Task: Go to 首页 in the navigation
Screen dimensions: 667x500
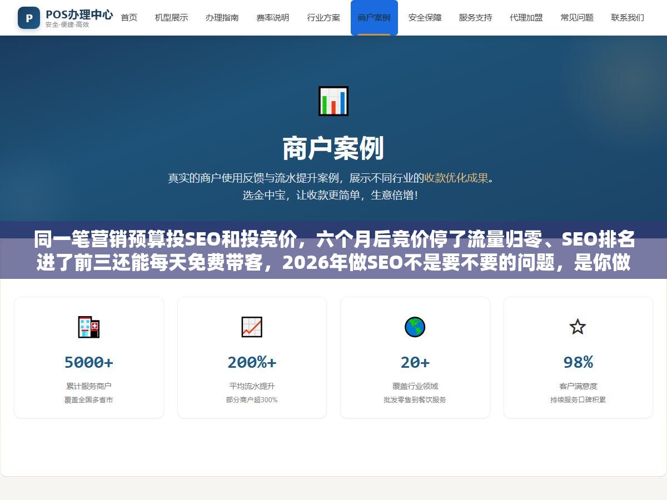Action: pyautogui.click(x=129, y=18)
